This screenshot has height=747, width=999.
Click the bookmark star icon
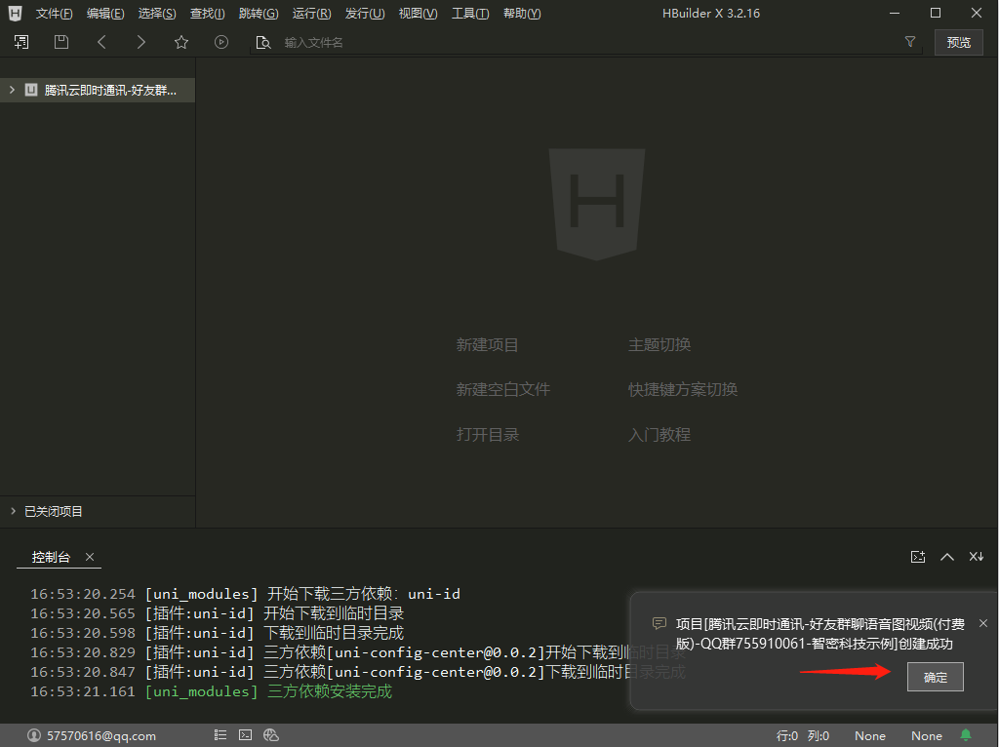[x=181, y=42]
